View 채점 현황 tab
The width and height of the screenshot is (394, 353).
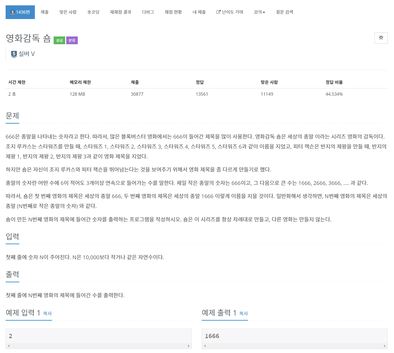[173, 12]
